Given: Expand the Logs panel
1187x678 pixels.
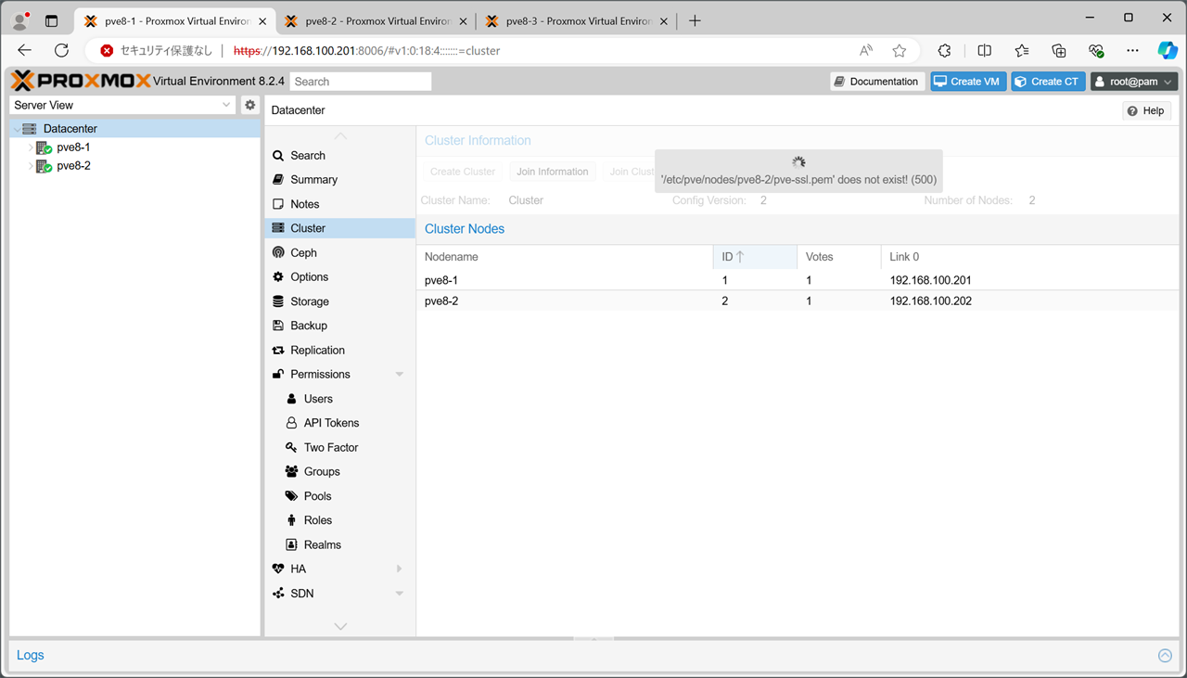Looking at the screenshot, I should click(x=1165, y=656).
